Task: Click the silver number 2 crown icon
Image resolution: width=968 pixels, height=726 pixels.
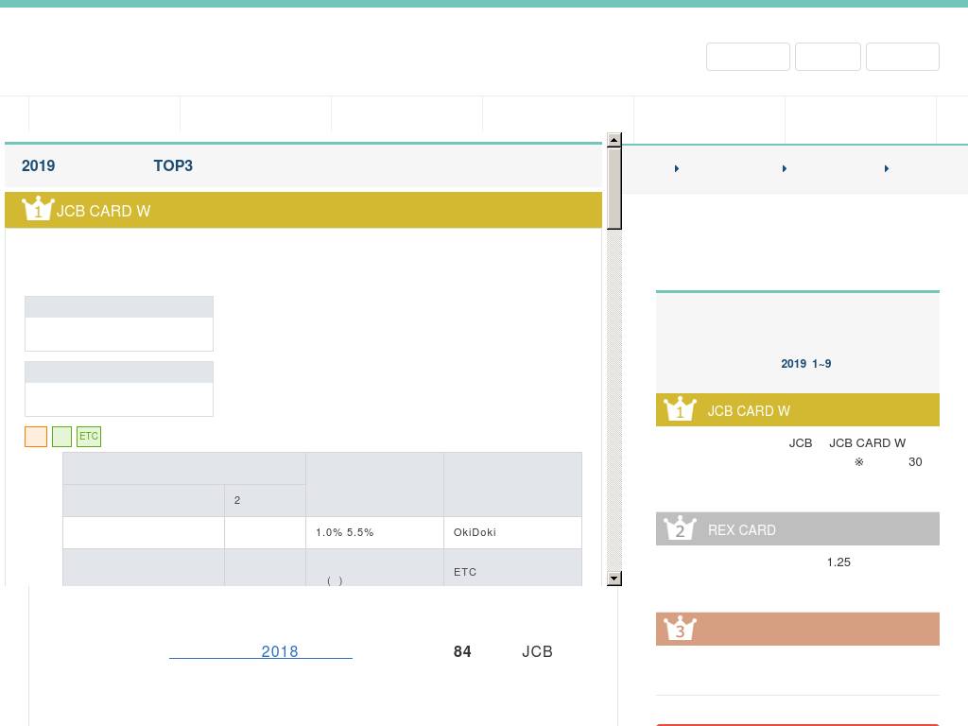Action: point(680,528)
